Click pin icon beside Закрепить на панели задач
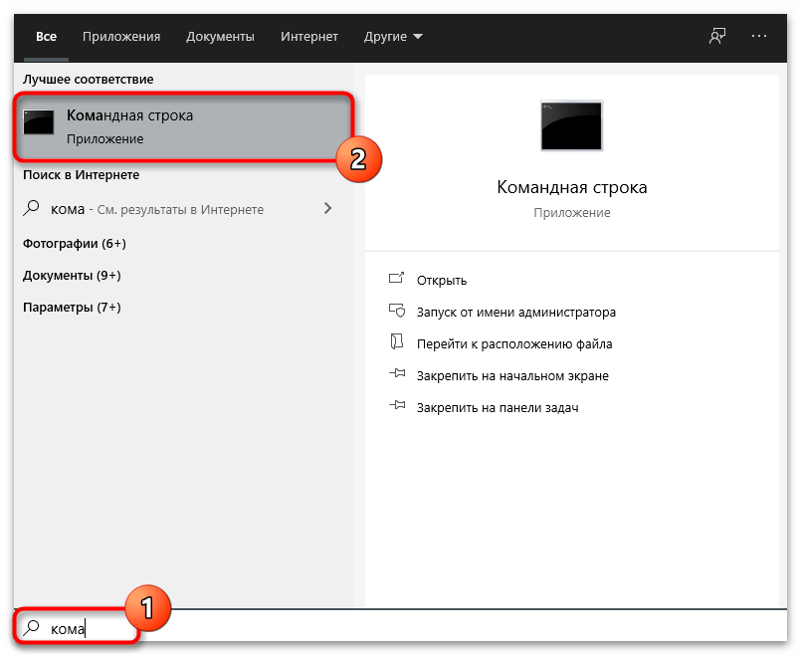Viewport: 801px width, 655px height. pyautogui.click(x=397, y=407)
